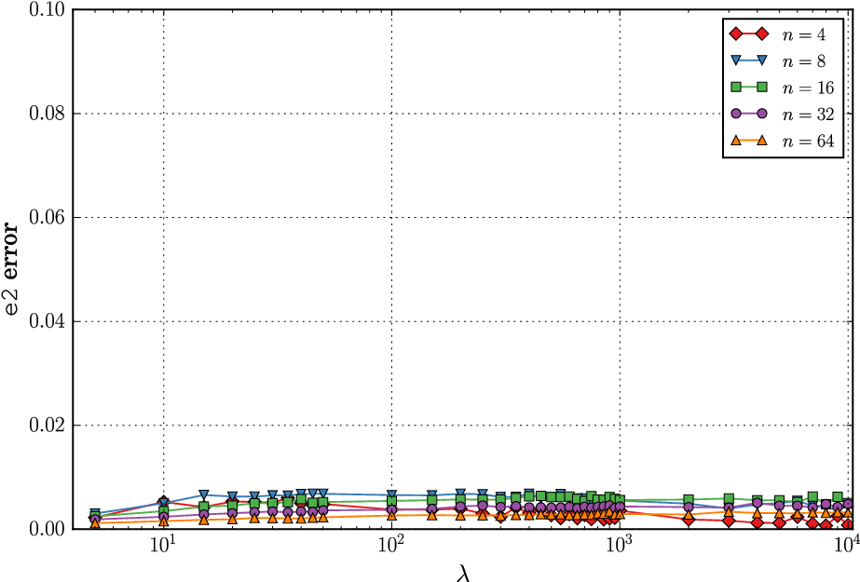This screenshot has width=860, height=582.
Task: Click the 0.00 y-axis tick label
Action: [47, 529]
